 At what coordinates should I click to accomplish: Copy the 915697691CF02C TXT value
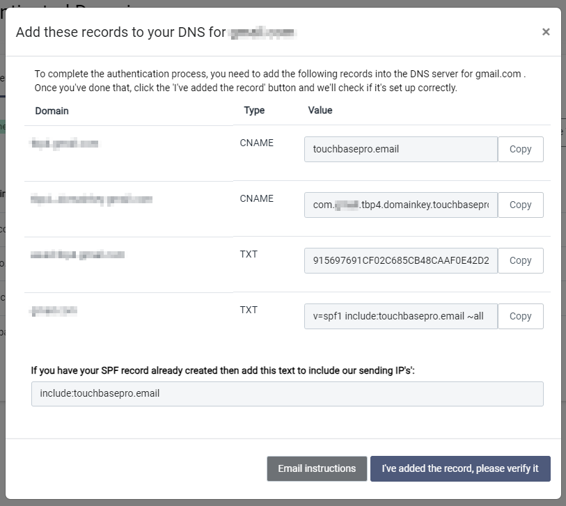click(x=521, y=260)
